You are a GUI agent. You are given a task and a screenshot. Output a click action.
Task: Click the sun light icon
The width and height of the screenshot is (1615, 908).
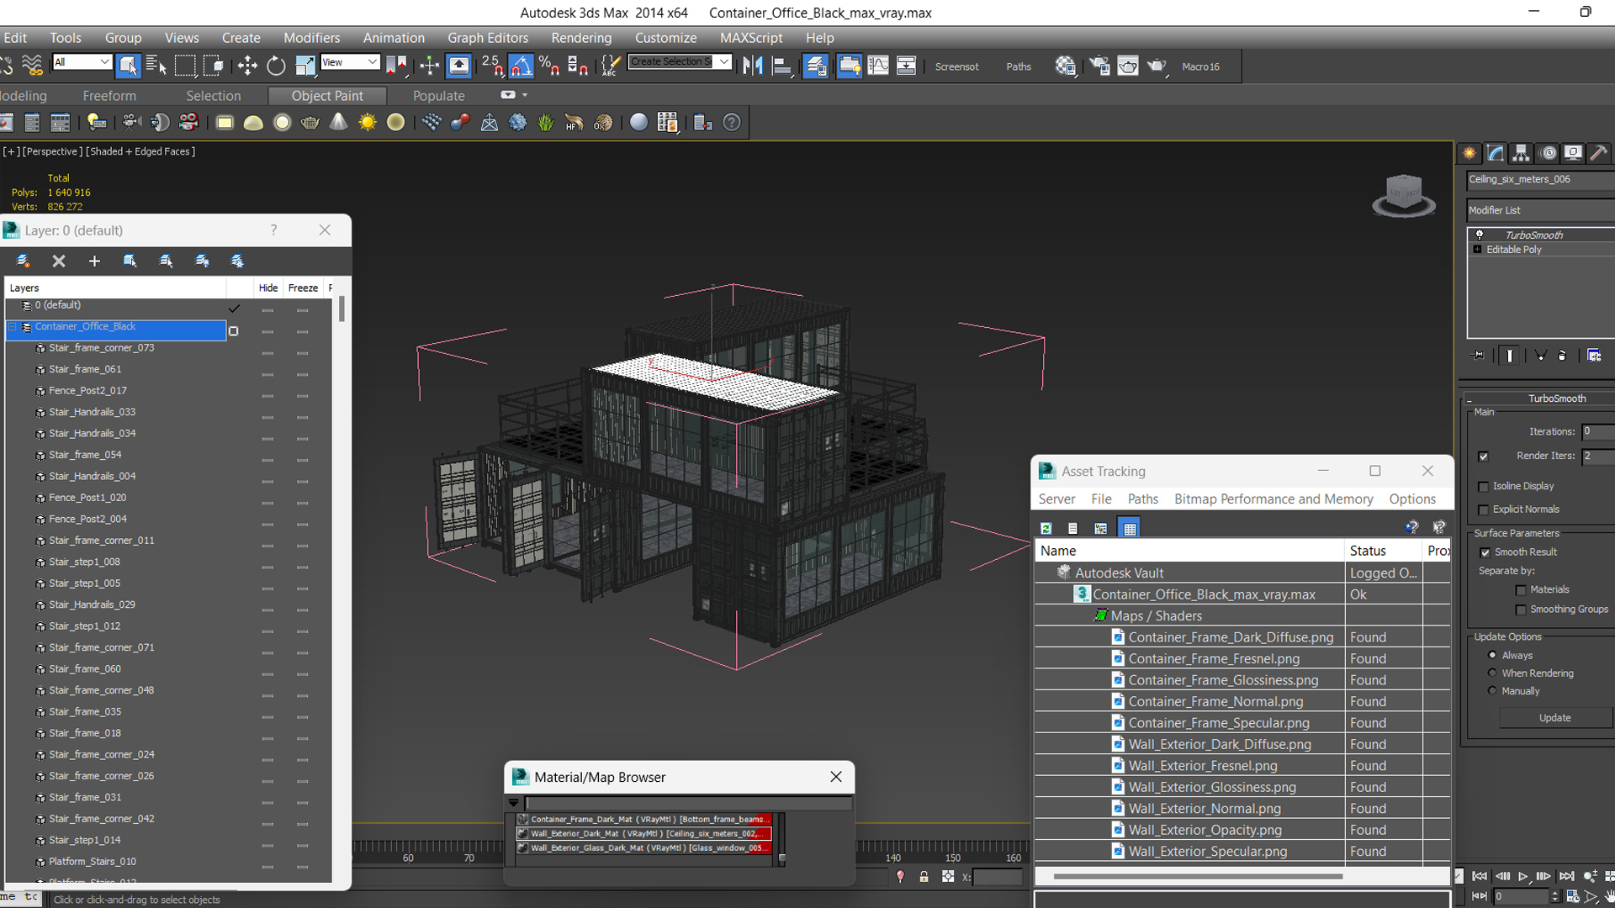pos(368,123)
